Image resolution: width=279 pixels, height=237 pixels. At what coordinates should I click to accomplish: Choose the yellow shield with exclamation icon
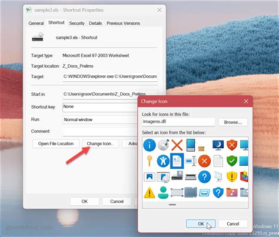pyautogui.click(x=232, y=176)
